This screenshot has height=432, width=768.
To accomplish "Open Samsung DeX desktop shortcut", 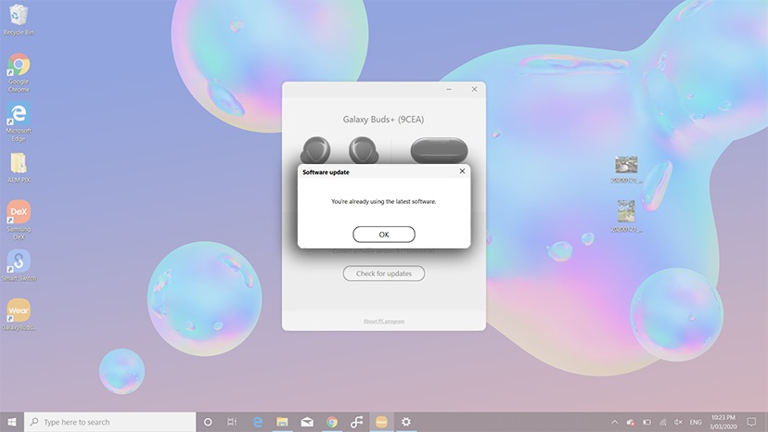I will (x=19, y=220).
